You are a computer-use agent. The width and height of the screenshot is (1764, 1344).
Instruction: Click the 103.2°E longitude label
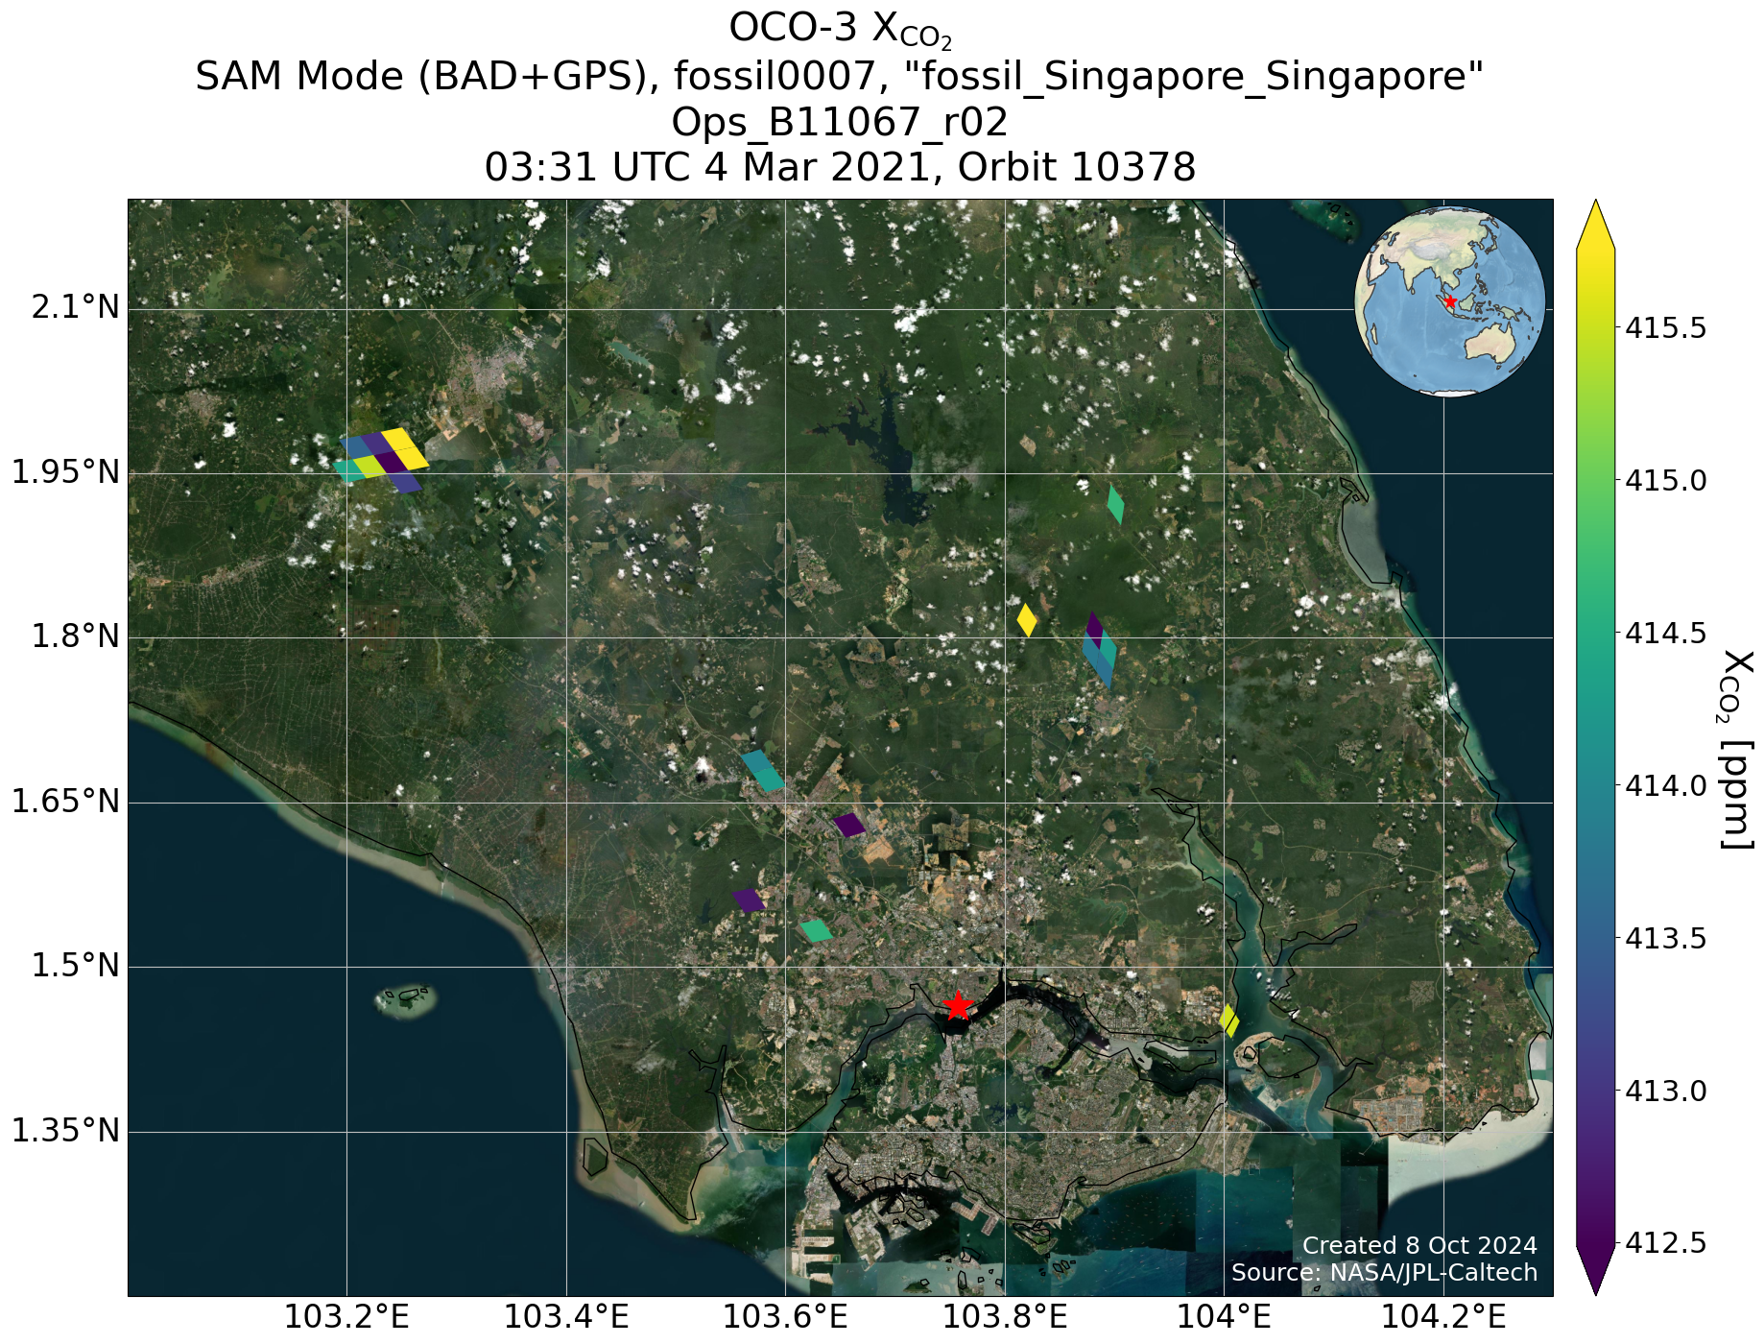(347, 1316)
